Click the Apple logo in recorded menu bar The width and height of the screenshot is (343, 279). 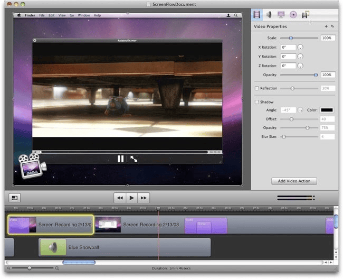[19, 15]
